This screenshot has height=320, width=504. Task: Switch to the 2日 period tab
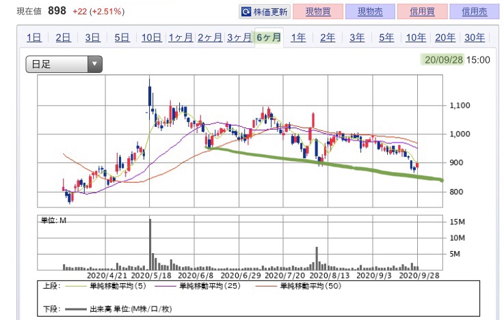click(63, 38)
